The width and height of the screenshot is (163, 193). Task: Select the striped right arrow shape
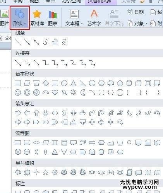tap(18, 122)
